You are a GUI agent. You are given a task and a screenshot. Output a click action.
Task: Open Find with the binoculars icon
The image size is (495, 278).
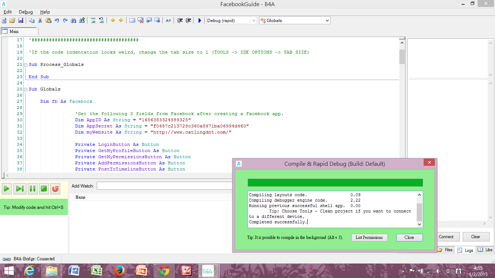[74, 21]
